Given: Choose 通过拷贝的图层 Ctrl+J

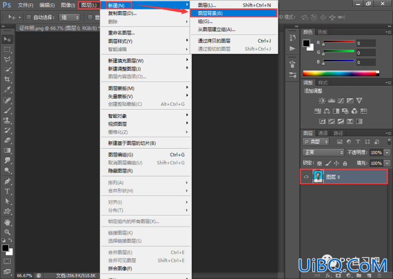Looking at the screenshot, I should point(234,41).
